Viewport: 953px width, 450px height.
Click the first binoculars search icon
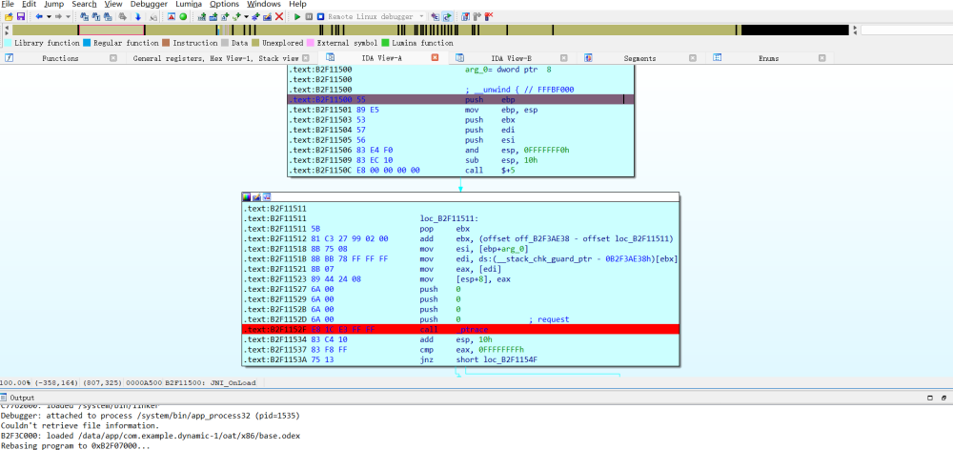pos(84,16)
